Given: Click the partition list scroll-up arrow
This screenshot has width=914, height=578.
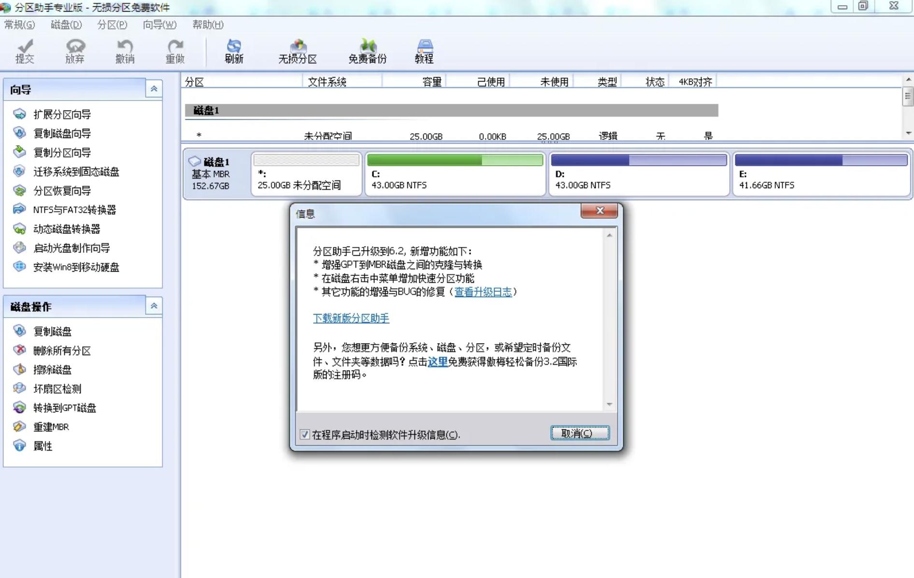Looking at the screenshot, I should coord(908,79).
